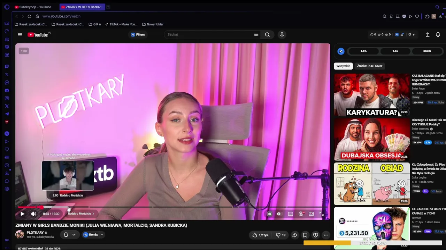This screenshot has height=250, width=446.
Task: Seek the video progress bar at the red scrubber
Action: coord(41,207)
